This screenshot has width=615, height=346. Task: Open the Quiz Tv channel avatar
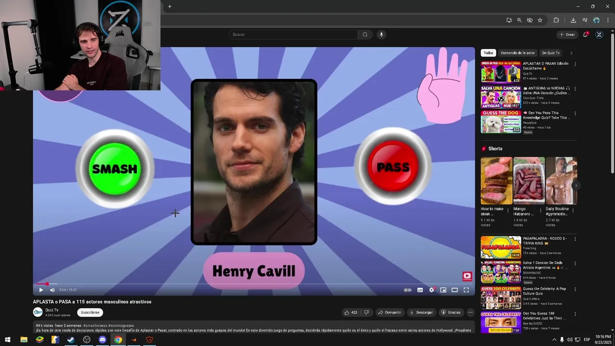(38, 312)
